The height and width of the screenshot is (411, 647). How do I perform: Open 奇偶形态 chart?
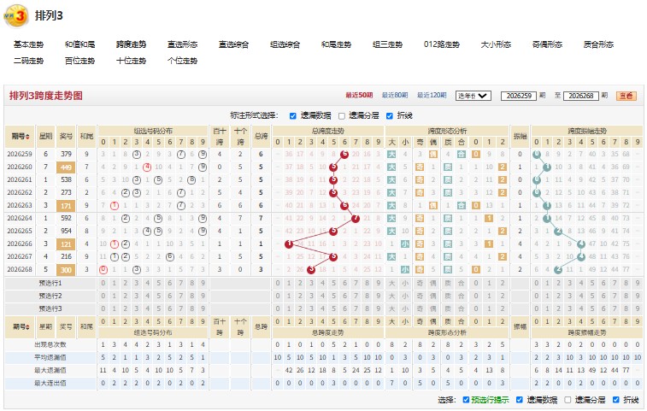(x=547, y=44)
